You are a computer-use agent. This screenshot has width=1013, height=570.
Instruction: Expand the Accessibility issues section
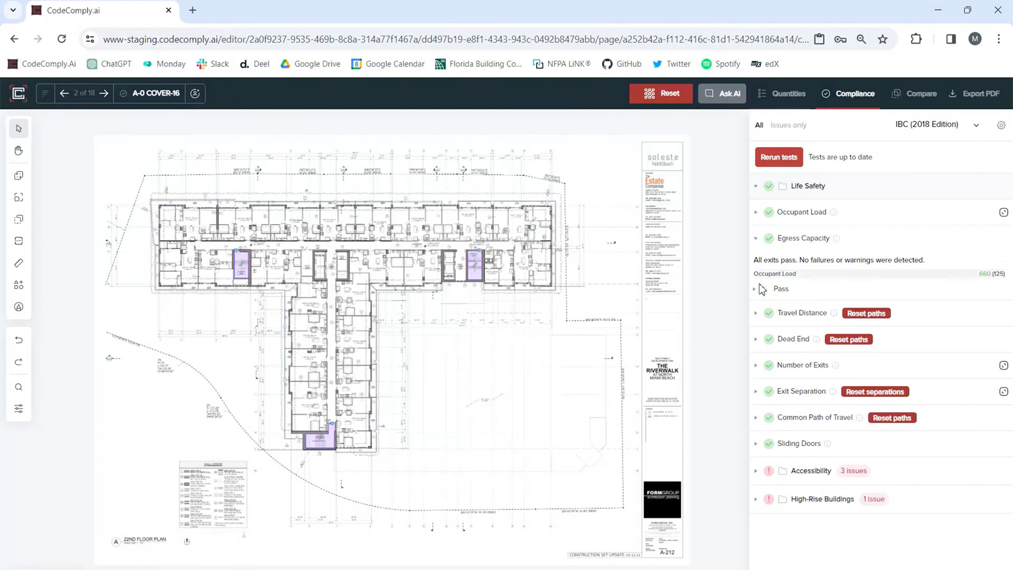(756, 471)
